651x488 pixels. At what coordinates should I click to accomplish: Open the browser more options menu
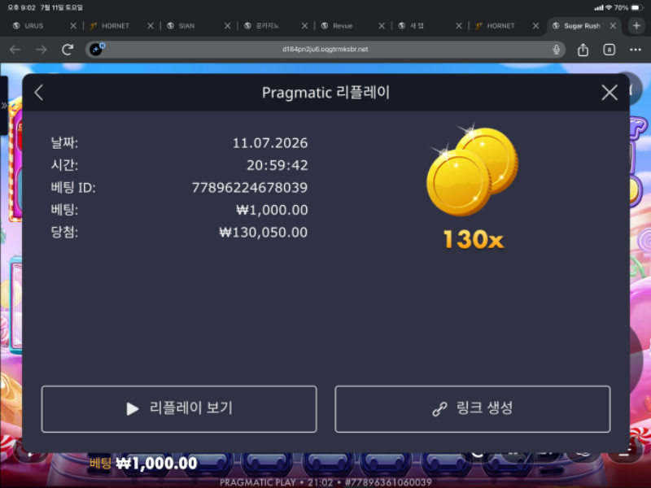(x=636, y=50)
